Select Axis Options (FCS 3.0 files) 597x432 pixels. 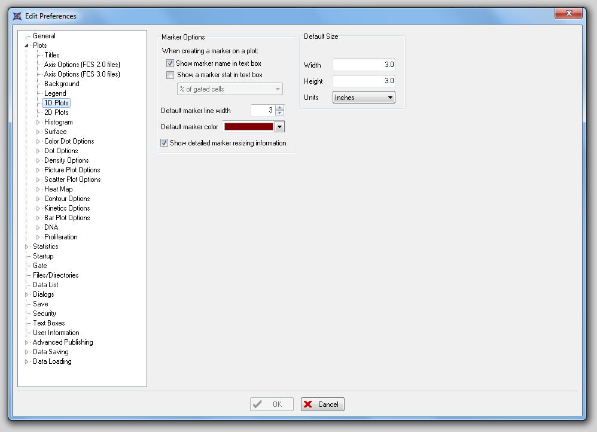(82, 74)
